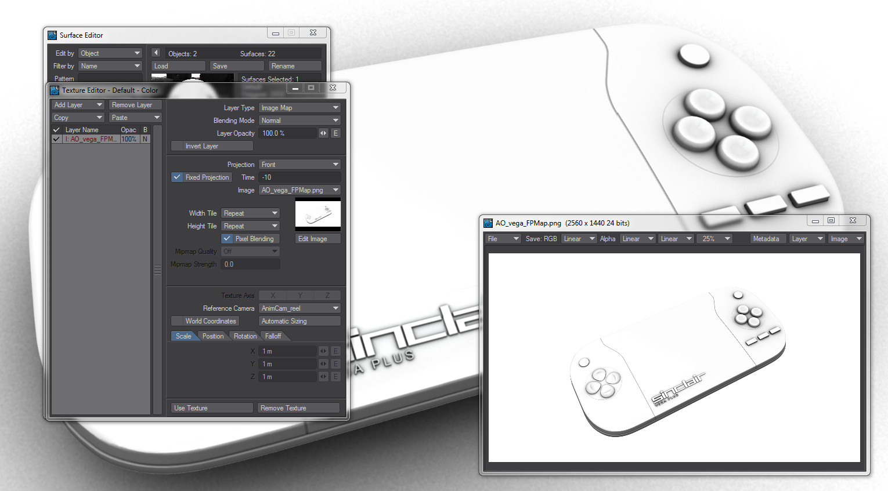Maximize the image viewer window
888x491 pixels.
coord(831,220)
